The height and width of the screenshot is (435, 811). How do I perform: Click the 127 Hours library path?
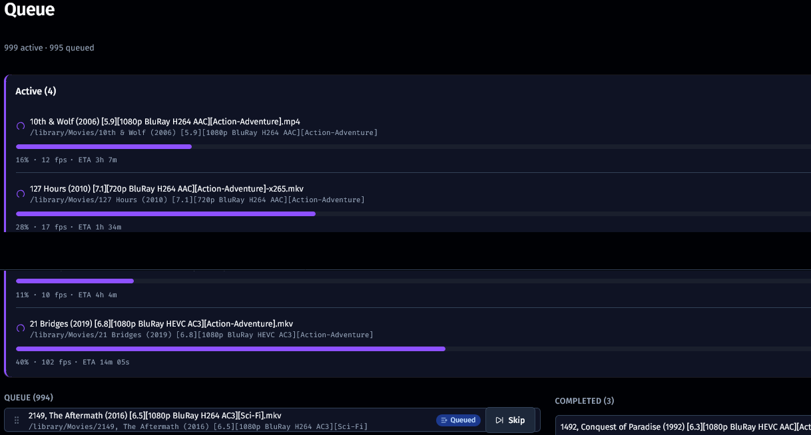(197, 200)
